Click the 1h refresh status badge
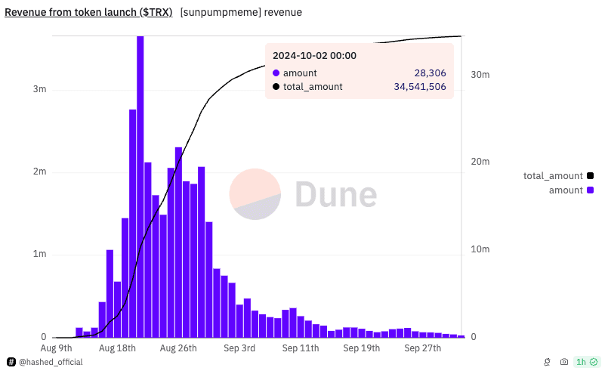The width and height of the screenshot is (608, 374). pos(587,362)
